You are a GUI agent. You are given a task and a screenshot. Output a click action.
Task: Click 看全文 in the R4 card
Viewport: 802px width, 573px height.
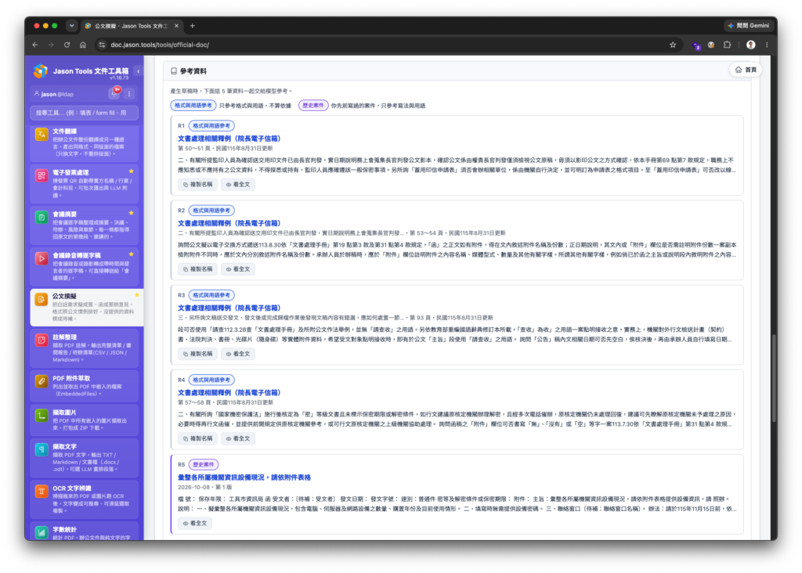click(238, 438)
